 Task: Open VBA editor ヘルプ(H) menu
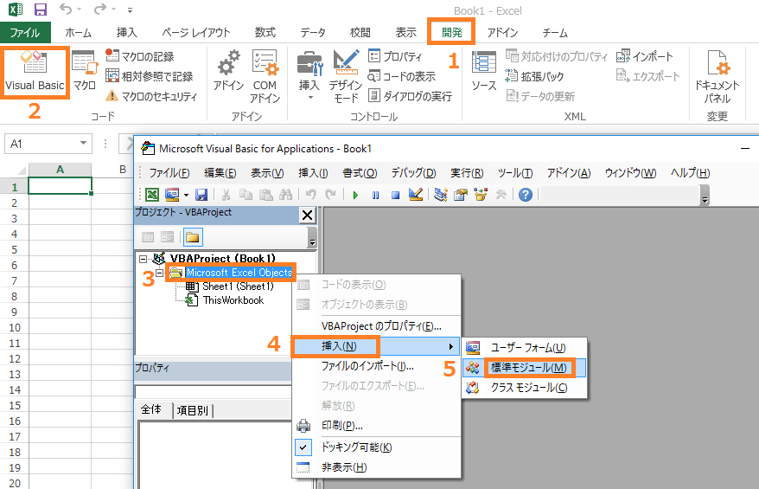click(690, 173)
